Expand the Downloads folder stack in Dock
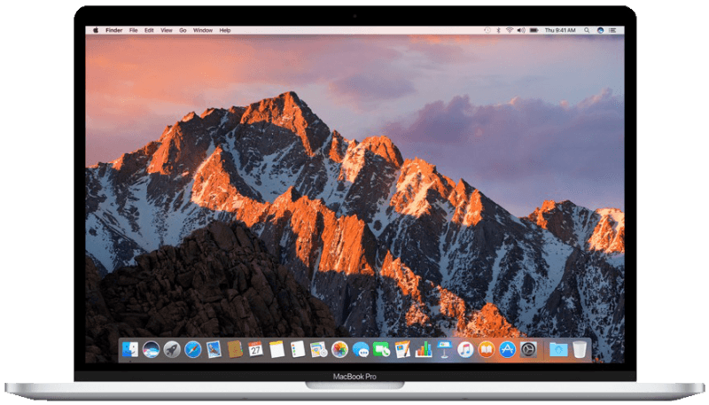Screen dimensions: 709x405 (557, 350)
